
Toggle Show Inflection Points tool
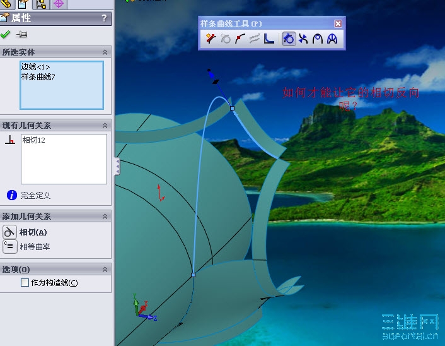303,39
